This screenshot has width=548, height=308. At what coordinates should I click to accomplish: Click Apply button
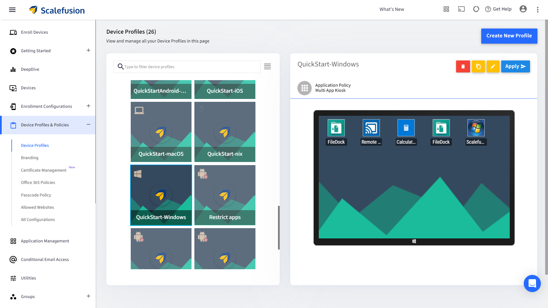[515, 66]
